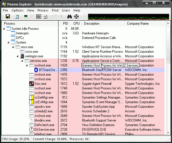Collapse the svchost.exe 1428 tree node
Viewport: 172px width, 143px height.
(x=27, y=65)
